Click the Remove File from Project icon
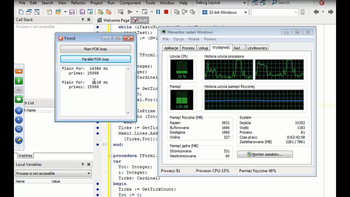The width and height of the screenshot is (350, 197). coord(109,12)
